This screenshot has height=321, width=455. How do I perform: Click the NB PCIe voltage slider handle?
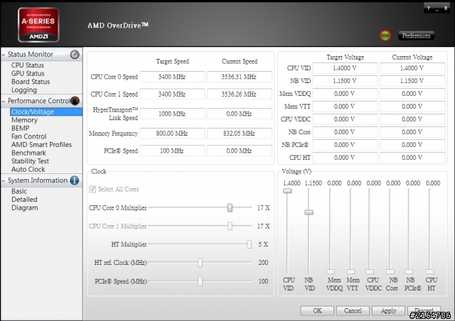[409, 272]
